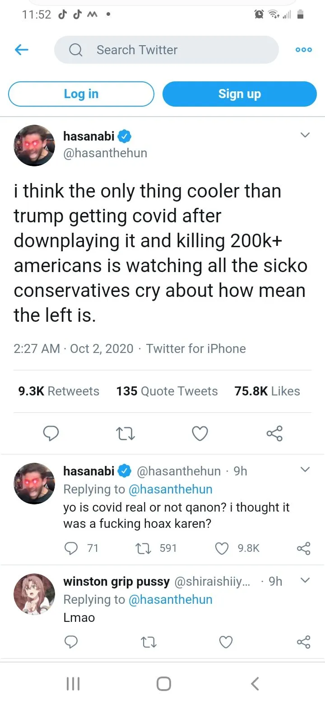Open winston grip pussy's profile picture
Viewport: 325px width, 705px height.
pos(35,594)
